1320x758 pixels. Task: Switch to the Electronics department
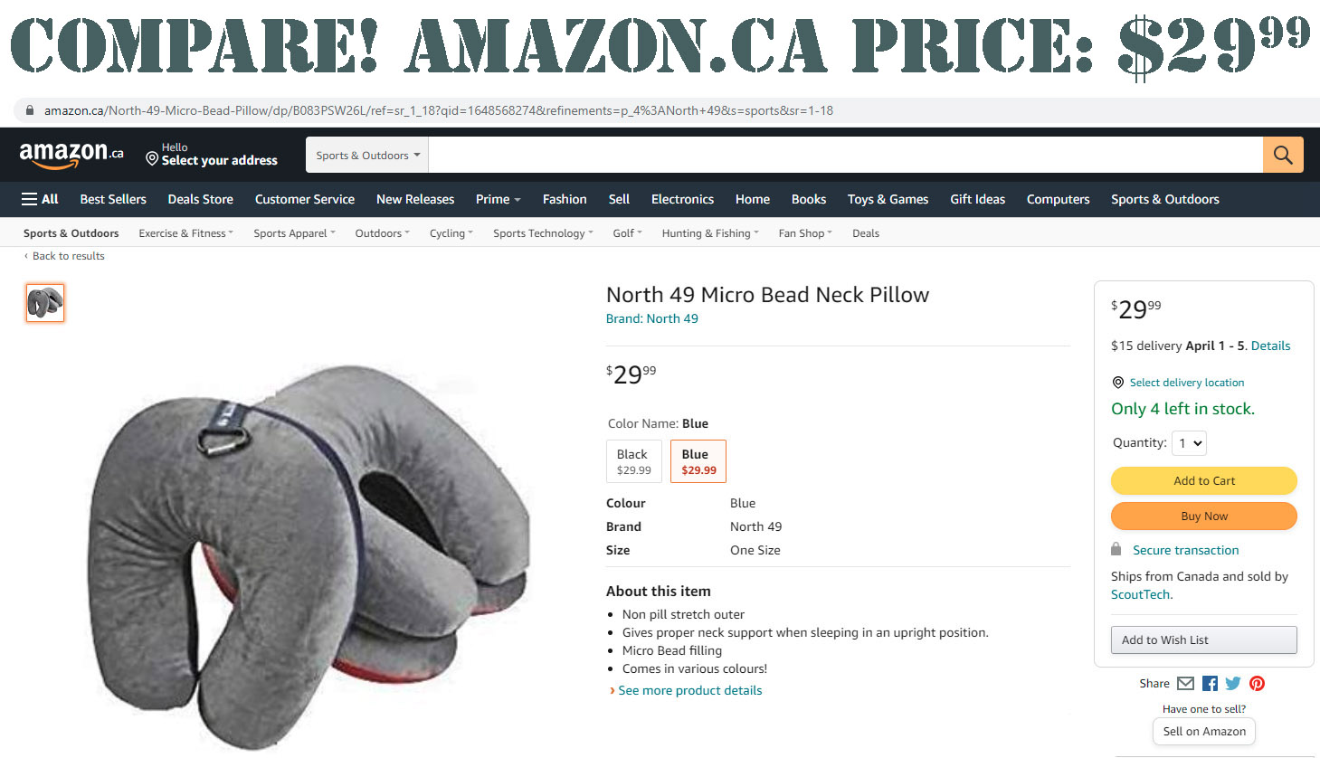pos(681,199)
